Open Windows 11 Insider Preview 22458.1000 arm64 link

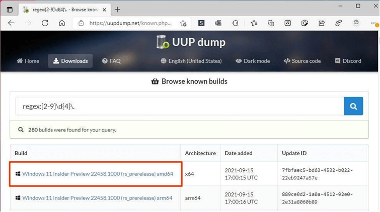click(97, 198)
